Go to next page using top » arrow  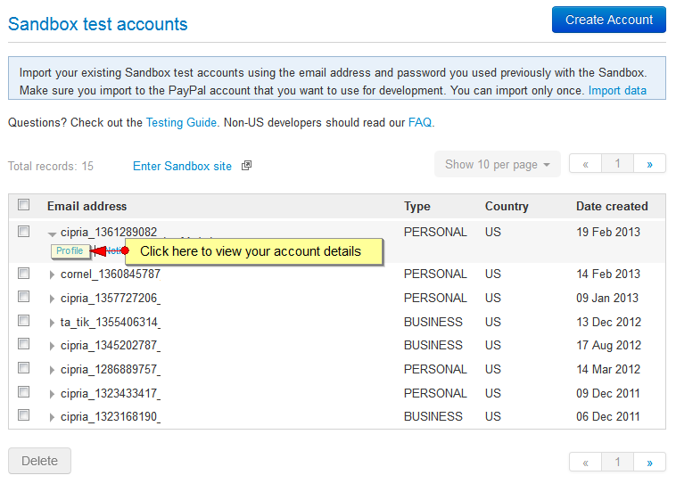(x=649, y=164)
